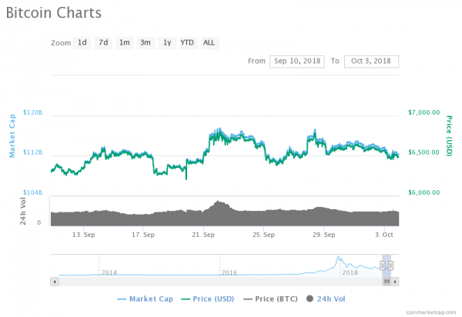The width and height of the screenshot is (462, 317).
Task: Click the 2014 marker in navigator
Action: pyautogui.click(x=109, y=272)
